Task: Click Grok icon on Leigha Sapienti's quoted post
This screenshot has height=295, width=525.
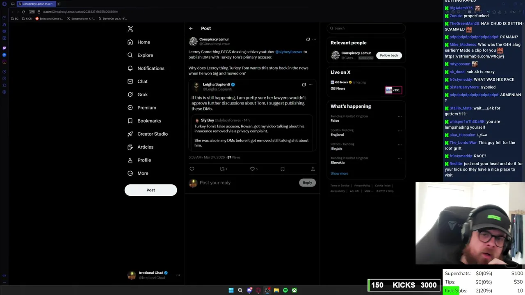Action: tap(304, 84)
